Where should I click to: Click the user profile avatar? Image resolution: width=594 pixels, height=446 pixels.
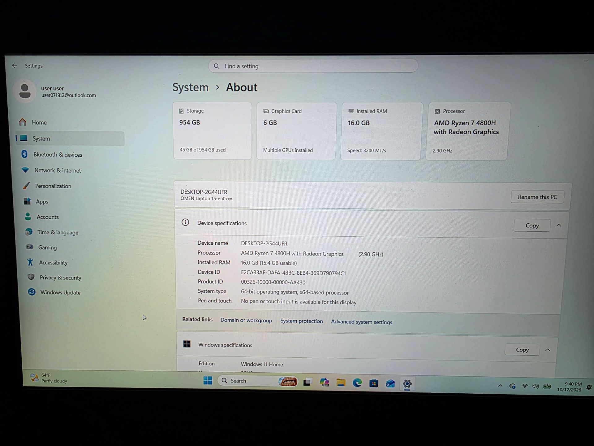click(25, 91)
